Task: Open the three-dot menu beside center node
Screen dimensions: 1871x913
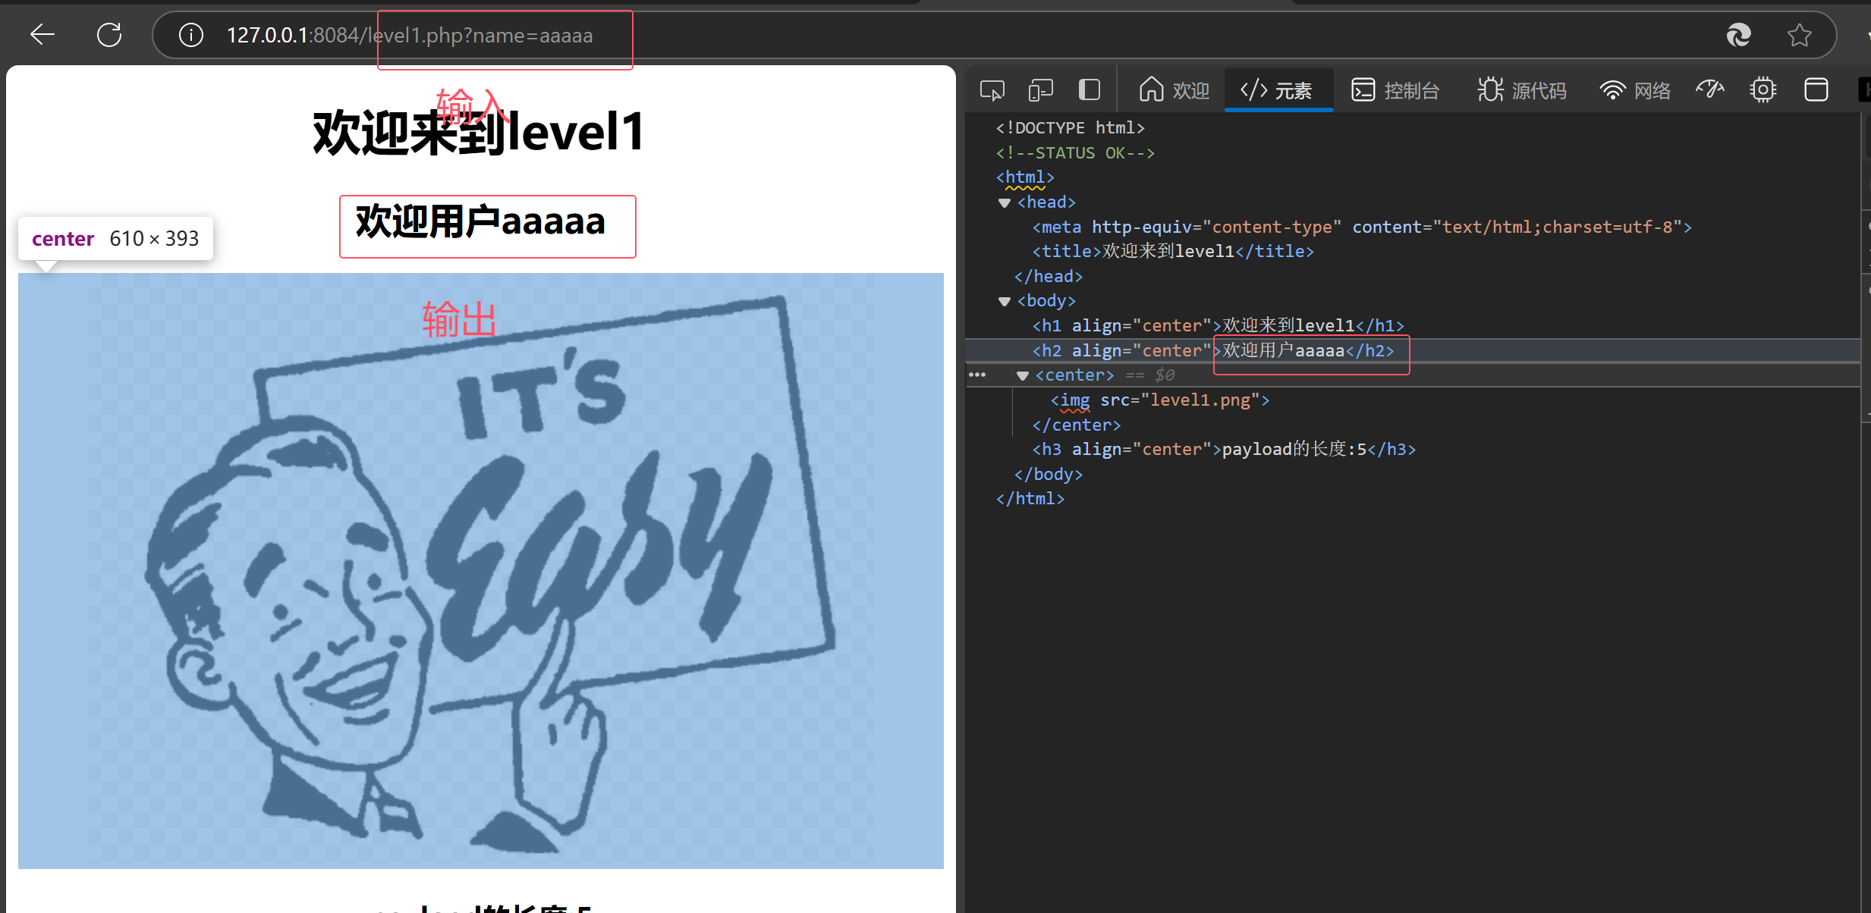Action: [x=977, y=375]
